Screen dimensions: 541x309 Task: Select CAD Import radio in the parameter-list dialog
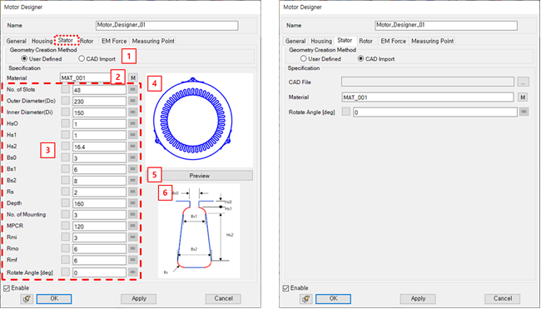82,58
